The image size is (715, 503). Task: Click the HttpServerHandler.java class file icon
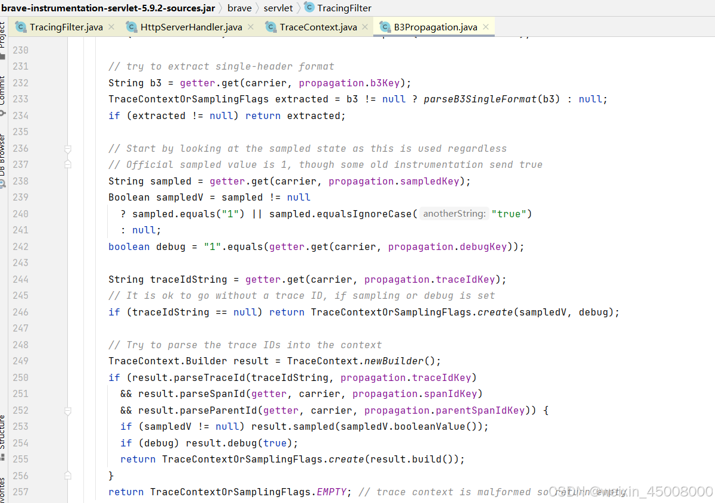point(132,27)
